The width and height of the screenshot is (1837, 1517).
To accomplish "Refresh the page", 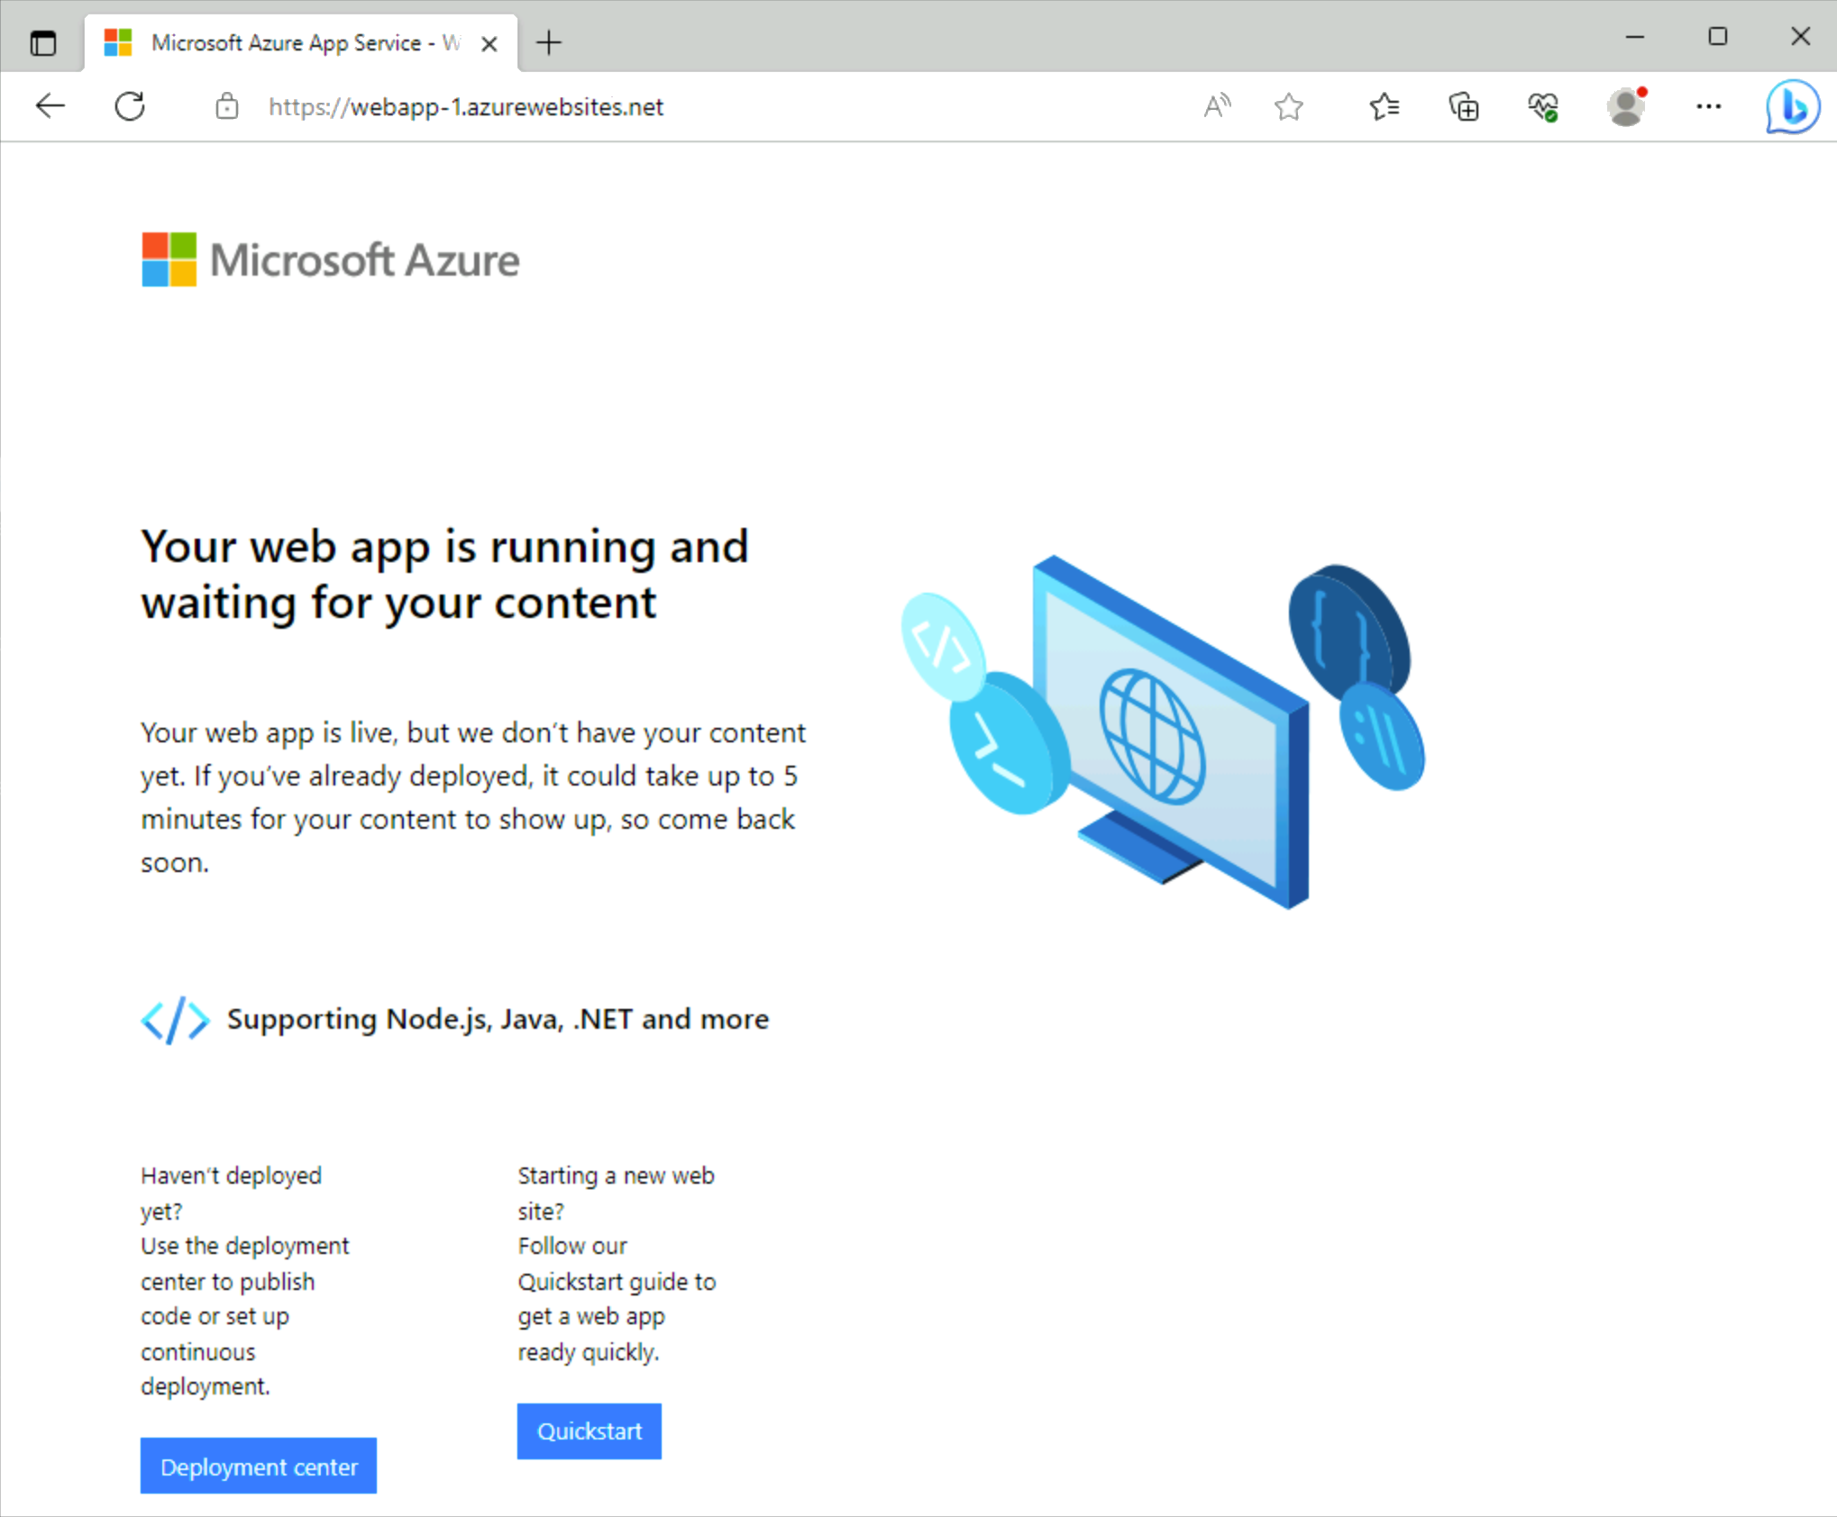I will coord(130,106).
